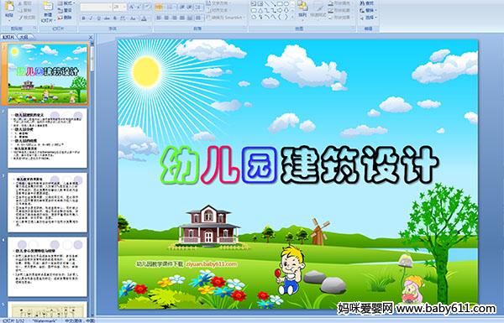The width and height of the screenshot is (504, 323).
Task: Open the Select dropdown in editing group
Action: point(369,18)
